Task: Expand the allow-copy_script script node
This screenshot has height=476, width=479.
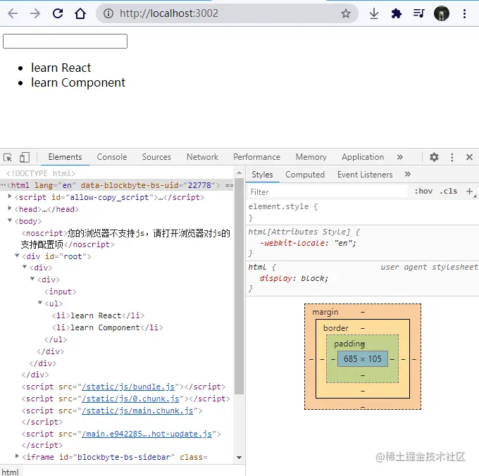Action: point(10,196)
